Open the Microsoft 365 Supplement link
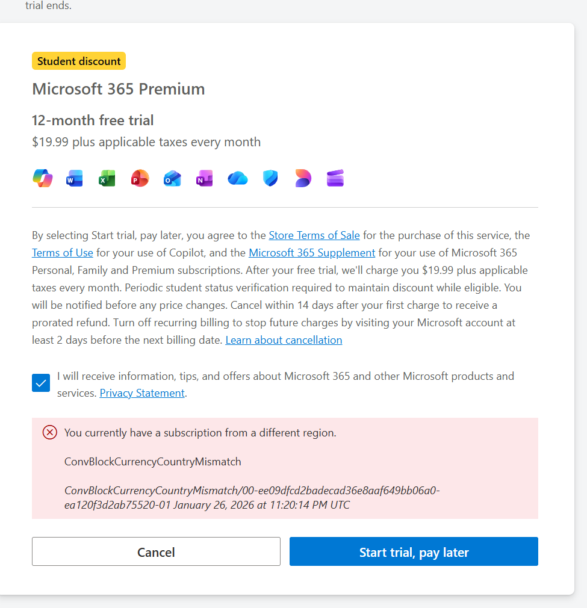Image resolution: width=587 pixels, height=608 pixels. tap(312, 253)
